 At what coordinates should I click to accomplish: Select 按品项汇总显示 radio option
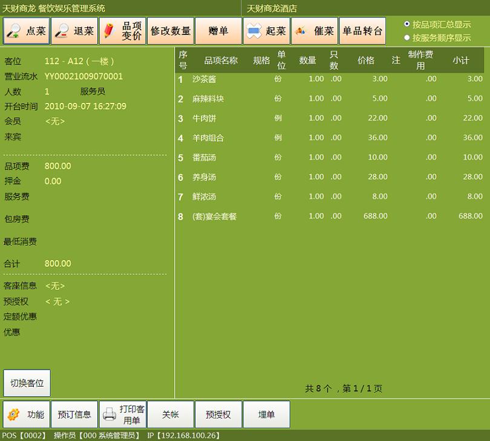[x=407, y=24]
